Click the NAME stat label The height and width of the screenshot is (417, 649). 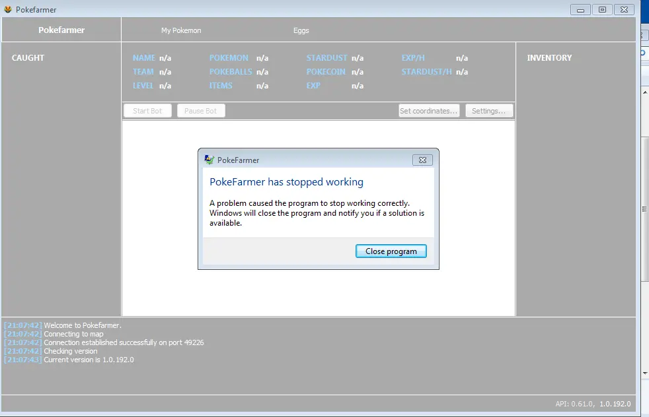(143, 58)
